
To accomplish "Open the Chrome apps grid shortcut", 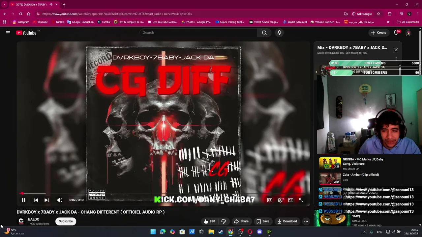I will tap(4, 22).
